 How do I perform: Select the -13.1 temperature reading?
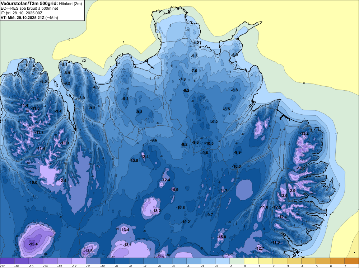pos(127,245)
